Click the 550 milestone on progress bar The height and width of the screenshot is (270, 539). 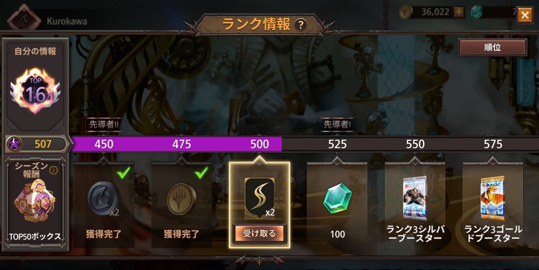pos(415,144)
